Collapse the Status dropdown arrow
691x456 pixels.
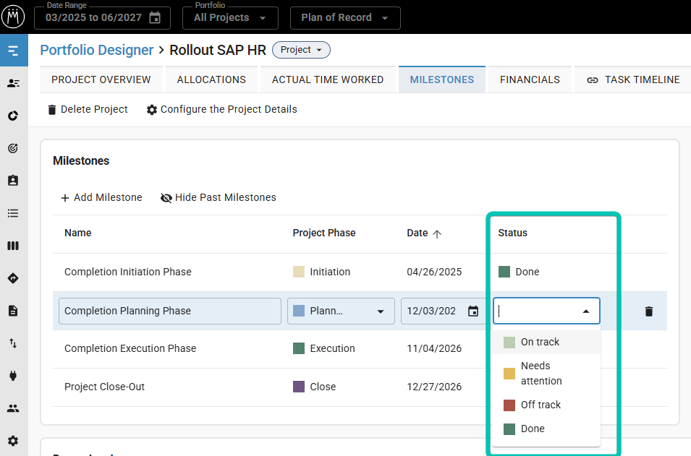click(586, 311)
